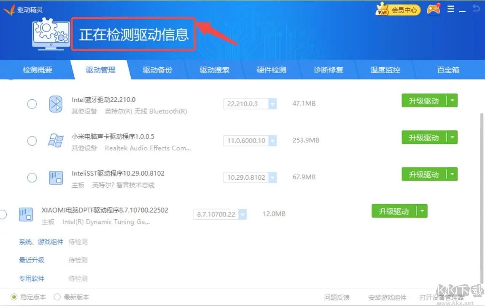Click the 47.1MB size value
The height and width of the screenshot is (306, 485).
point(304,104)
